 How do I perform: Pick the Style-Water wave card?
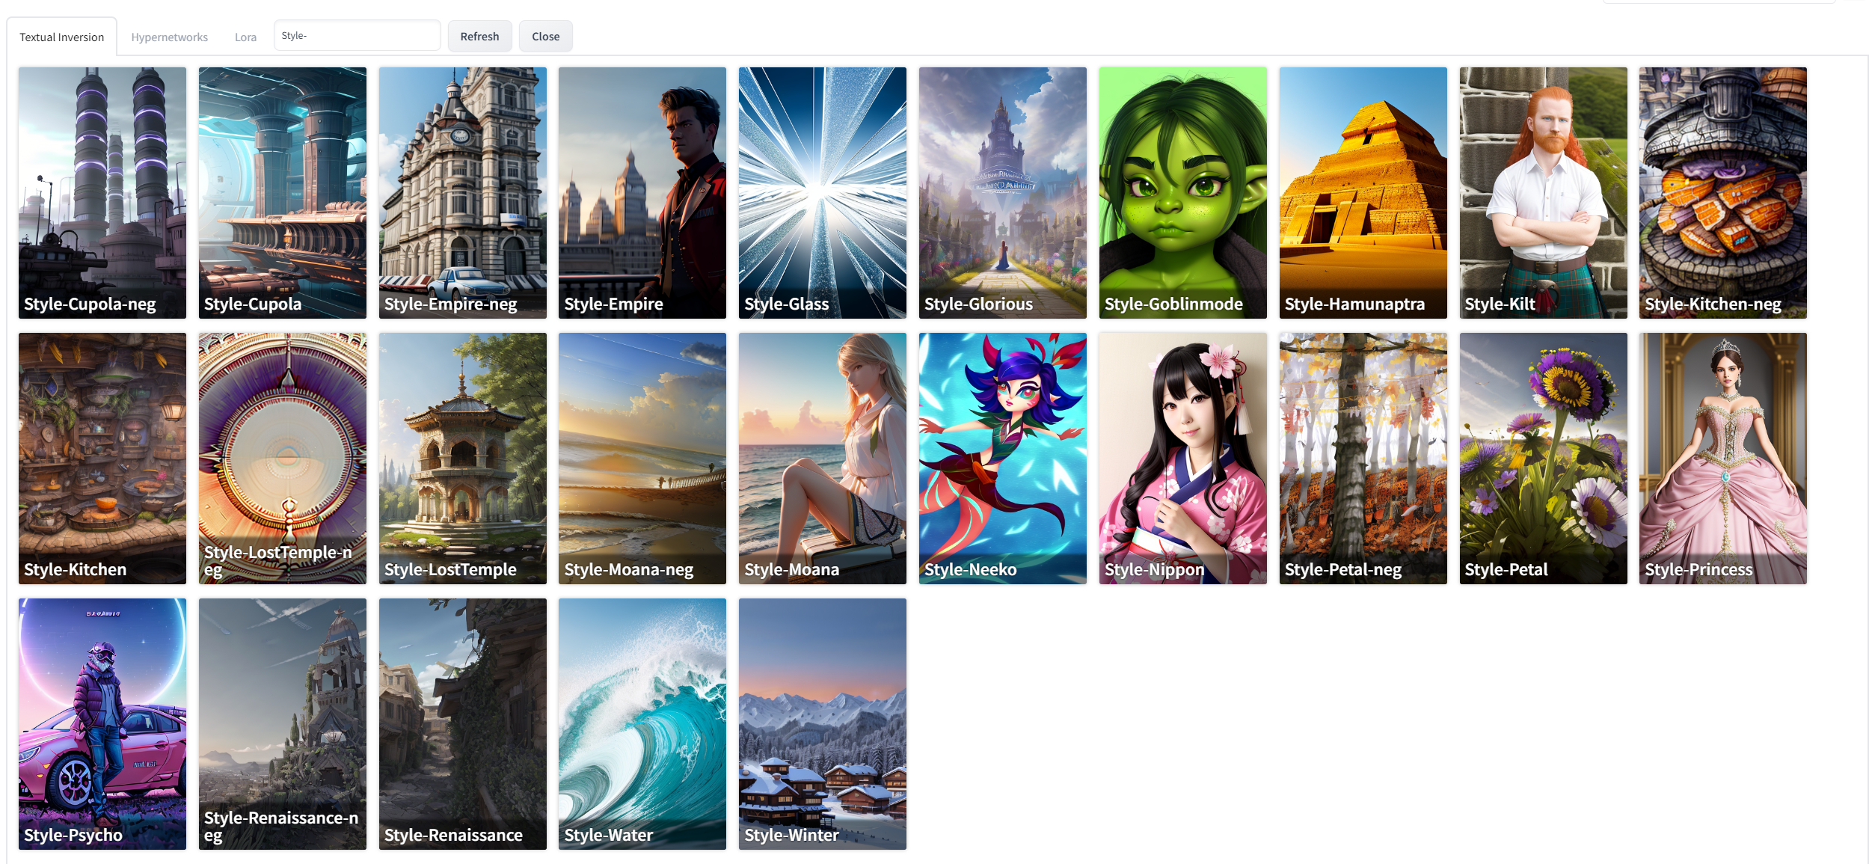click(642, 724)
